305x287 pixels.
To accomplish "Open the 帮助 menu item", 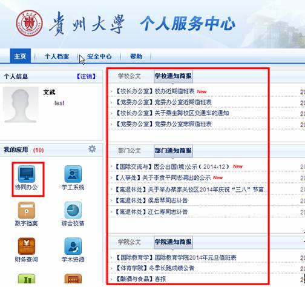I will [x=136, y=56].
